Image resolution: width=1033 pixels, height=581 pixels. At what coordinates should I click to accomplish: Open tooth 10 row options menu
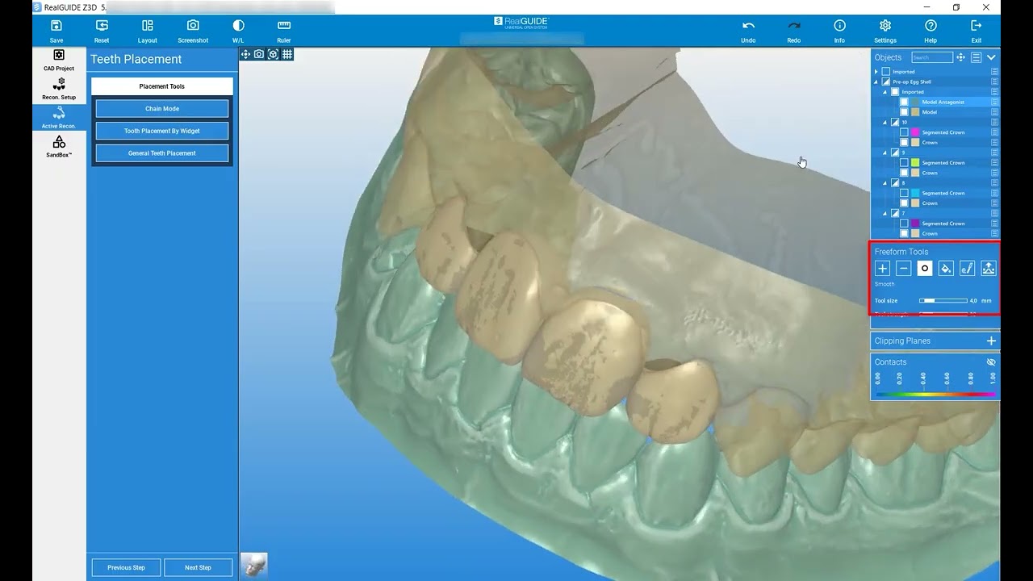click(x=994, y=122)
